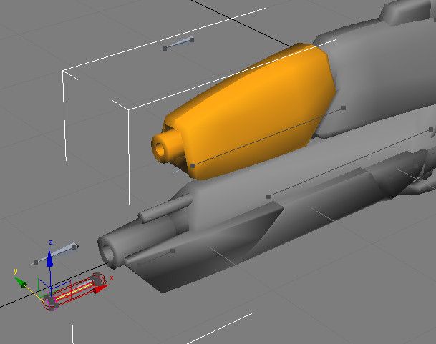
Task: Select the gray lower gun barrel muzzle
Action: click(111, 252)
